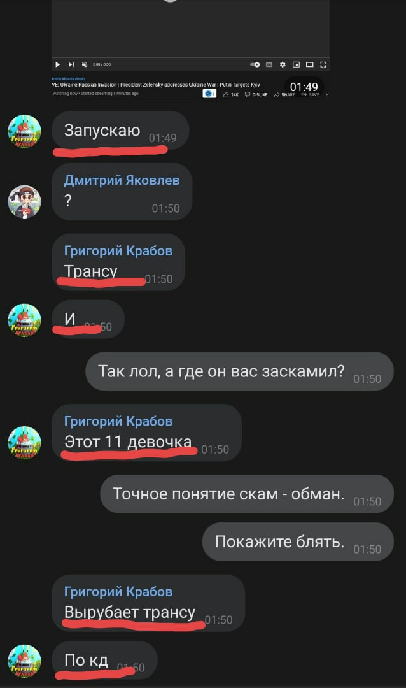Screen dimensions: 406x688
Task: Click SHARE under the video
Action: pos(284,94)
